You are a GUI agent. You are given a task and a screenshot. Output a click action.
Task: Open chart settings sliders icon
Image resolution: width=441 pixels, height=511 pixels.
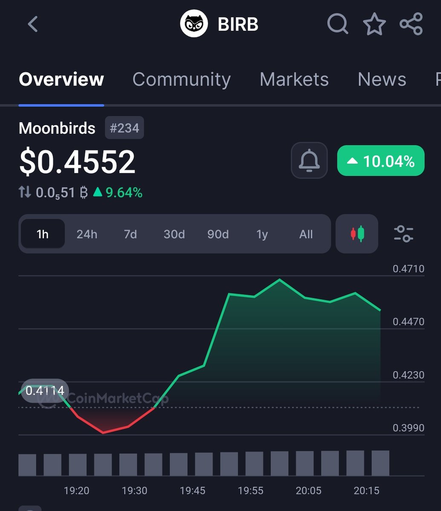pyautogui.click(x=404, y=234)
